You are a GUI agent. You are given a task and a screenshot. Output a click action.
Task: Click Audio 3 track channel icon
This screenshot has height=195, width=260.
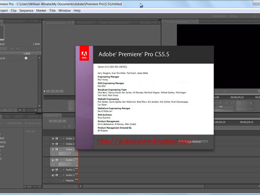76,174
